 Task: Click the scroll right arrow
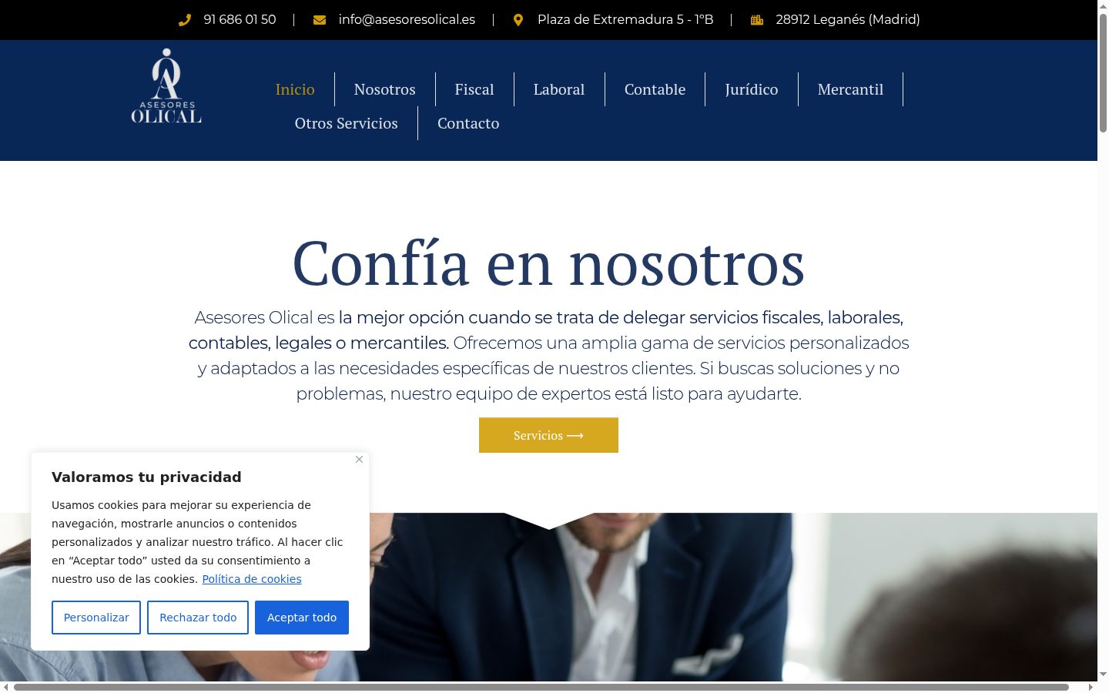[x=1091, y=687]
